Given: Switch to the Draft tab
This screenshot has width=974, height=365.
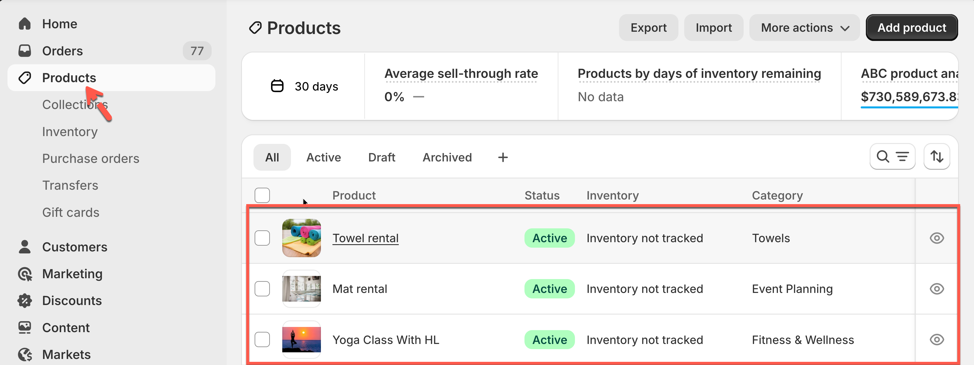Looking at the screenshot, I should [381, 157].
